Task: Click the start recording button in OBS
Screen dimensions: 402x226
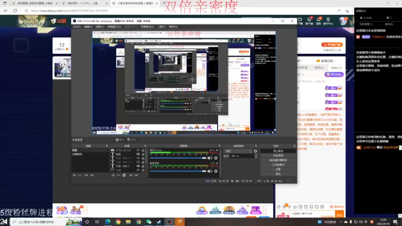Action: coord(278,156)
